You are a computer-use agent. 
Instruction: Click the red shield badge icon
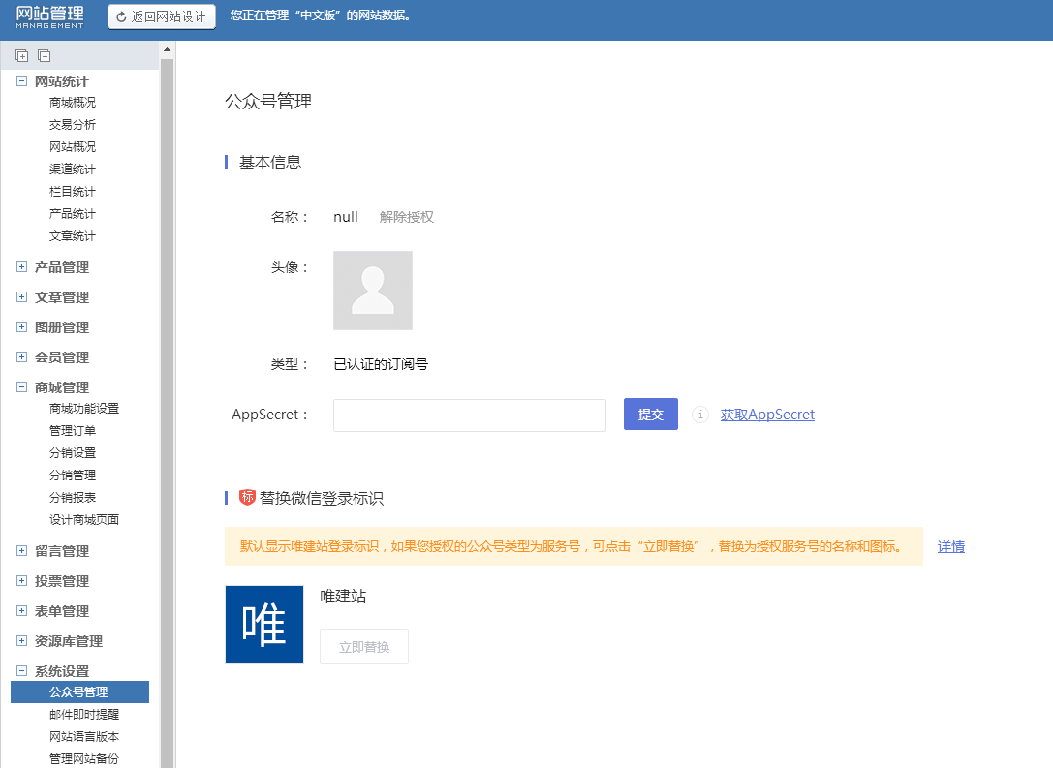pos(247,497)
